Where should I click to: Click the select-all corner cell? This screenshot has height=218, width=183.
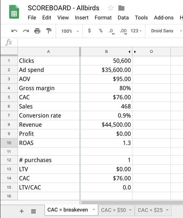[x=9, y=52]
